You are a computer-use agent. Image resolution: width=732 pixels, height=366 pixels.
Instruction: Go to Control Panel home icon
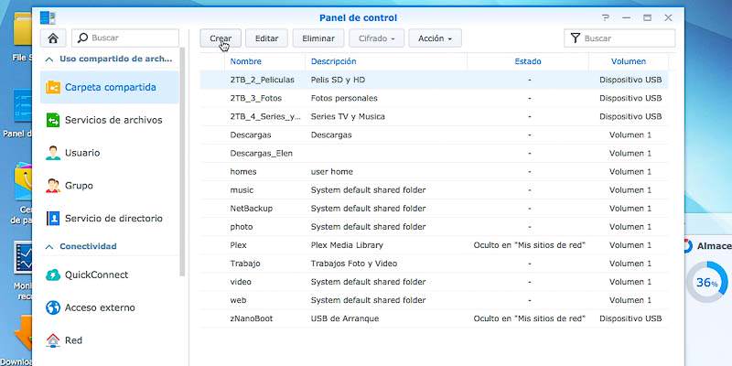tap(53, 38)
